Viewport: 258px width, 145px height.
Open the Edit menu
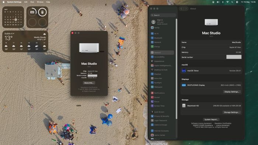[x=26, y=2]
